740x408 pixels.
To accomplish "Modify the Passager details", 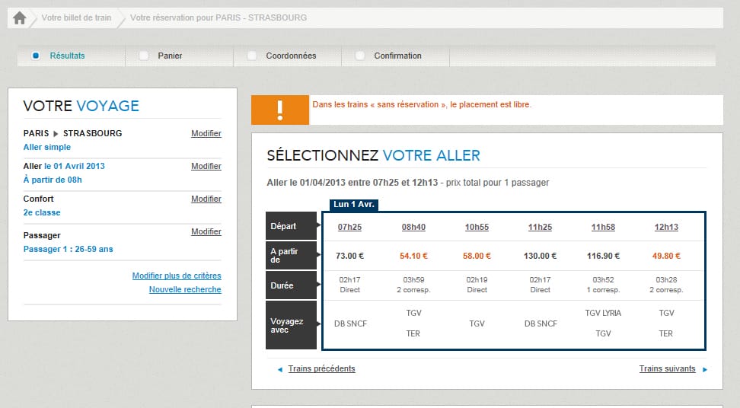I will [x=206, y=231].
